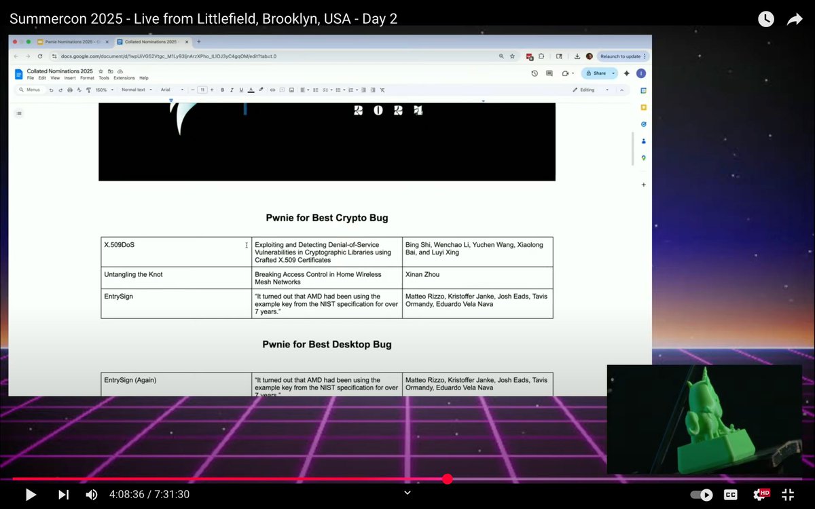Open the Docs File menu

click(31, 78)
